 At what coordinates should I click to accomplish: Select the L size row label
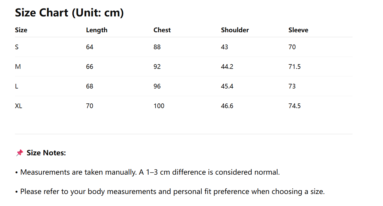pyautogui.click(x=16, y=86)
